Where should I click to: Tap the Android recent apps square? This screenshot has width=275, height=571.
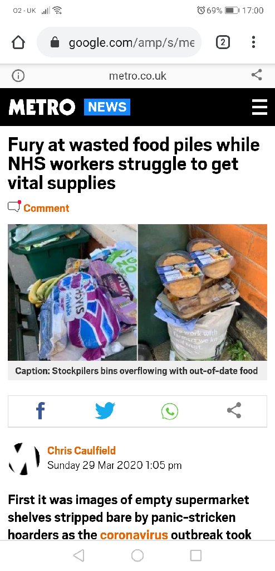pos(196,555)
